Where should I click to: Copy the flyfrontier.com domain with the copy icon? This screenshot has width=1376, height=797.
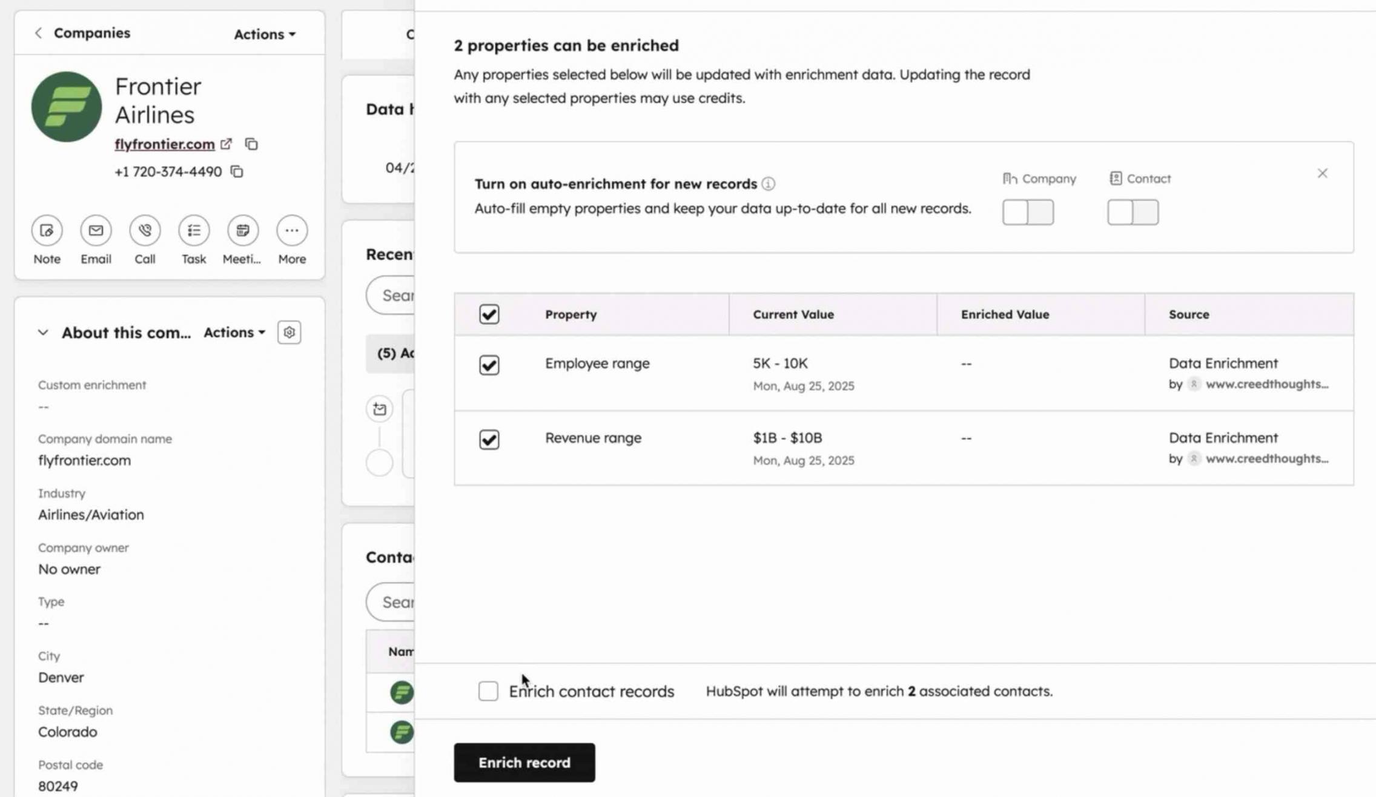[x=251, y=144]
